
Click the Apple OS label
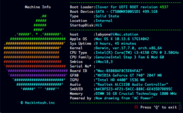click(x=79, y=39)
